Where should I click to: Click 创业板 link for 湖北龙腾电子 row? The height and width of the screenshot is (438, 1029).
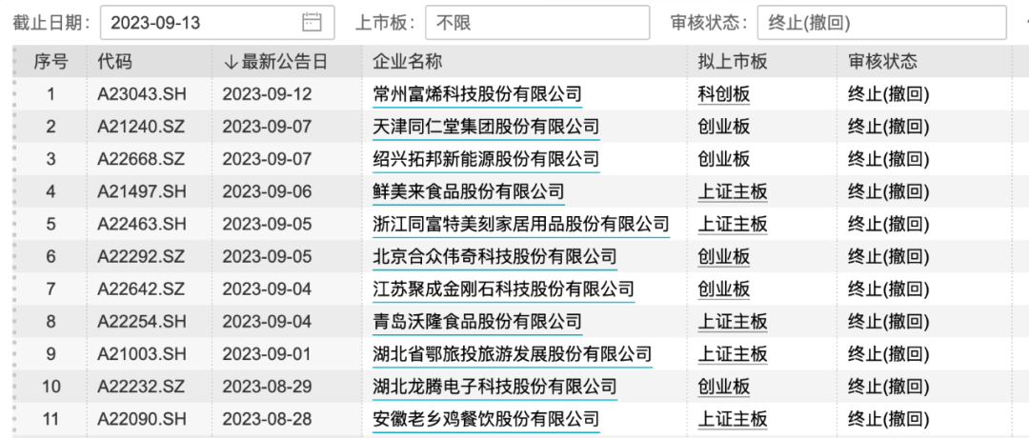pos(724,387)
